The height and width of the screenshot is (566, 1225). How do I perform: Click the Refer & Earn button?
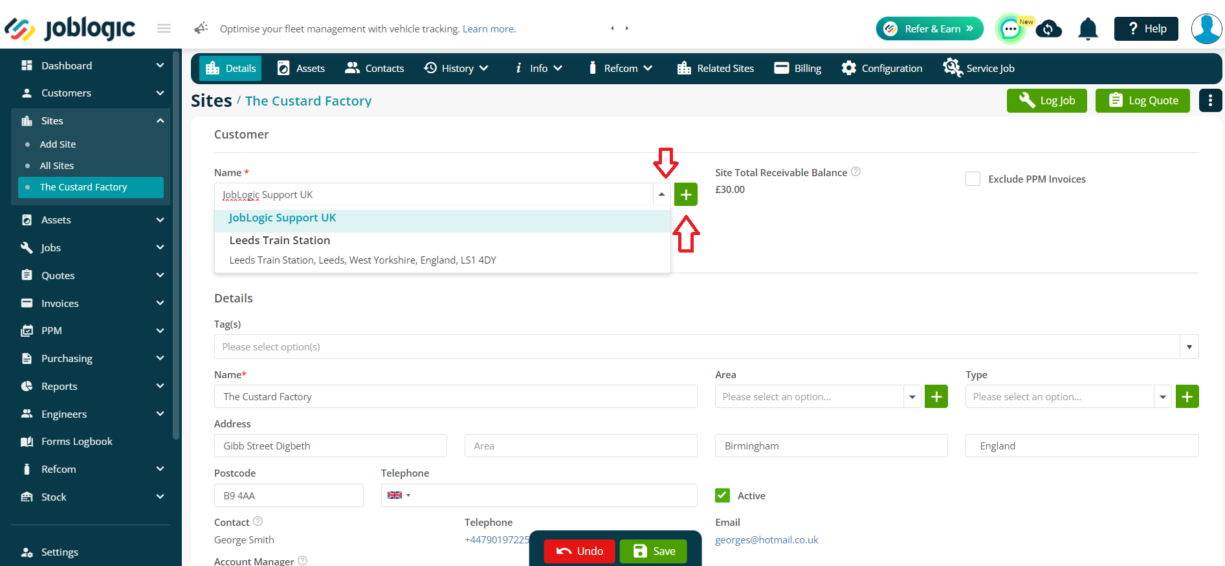[929, 28]
